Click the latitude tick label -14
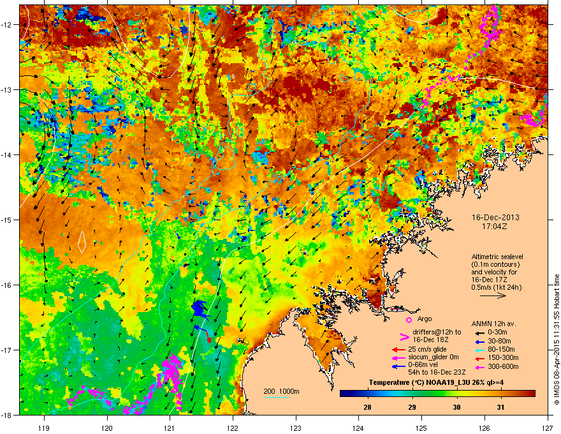Screen dimensions: 561x434 6,154
